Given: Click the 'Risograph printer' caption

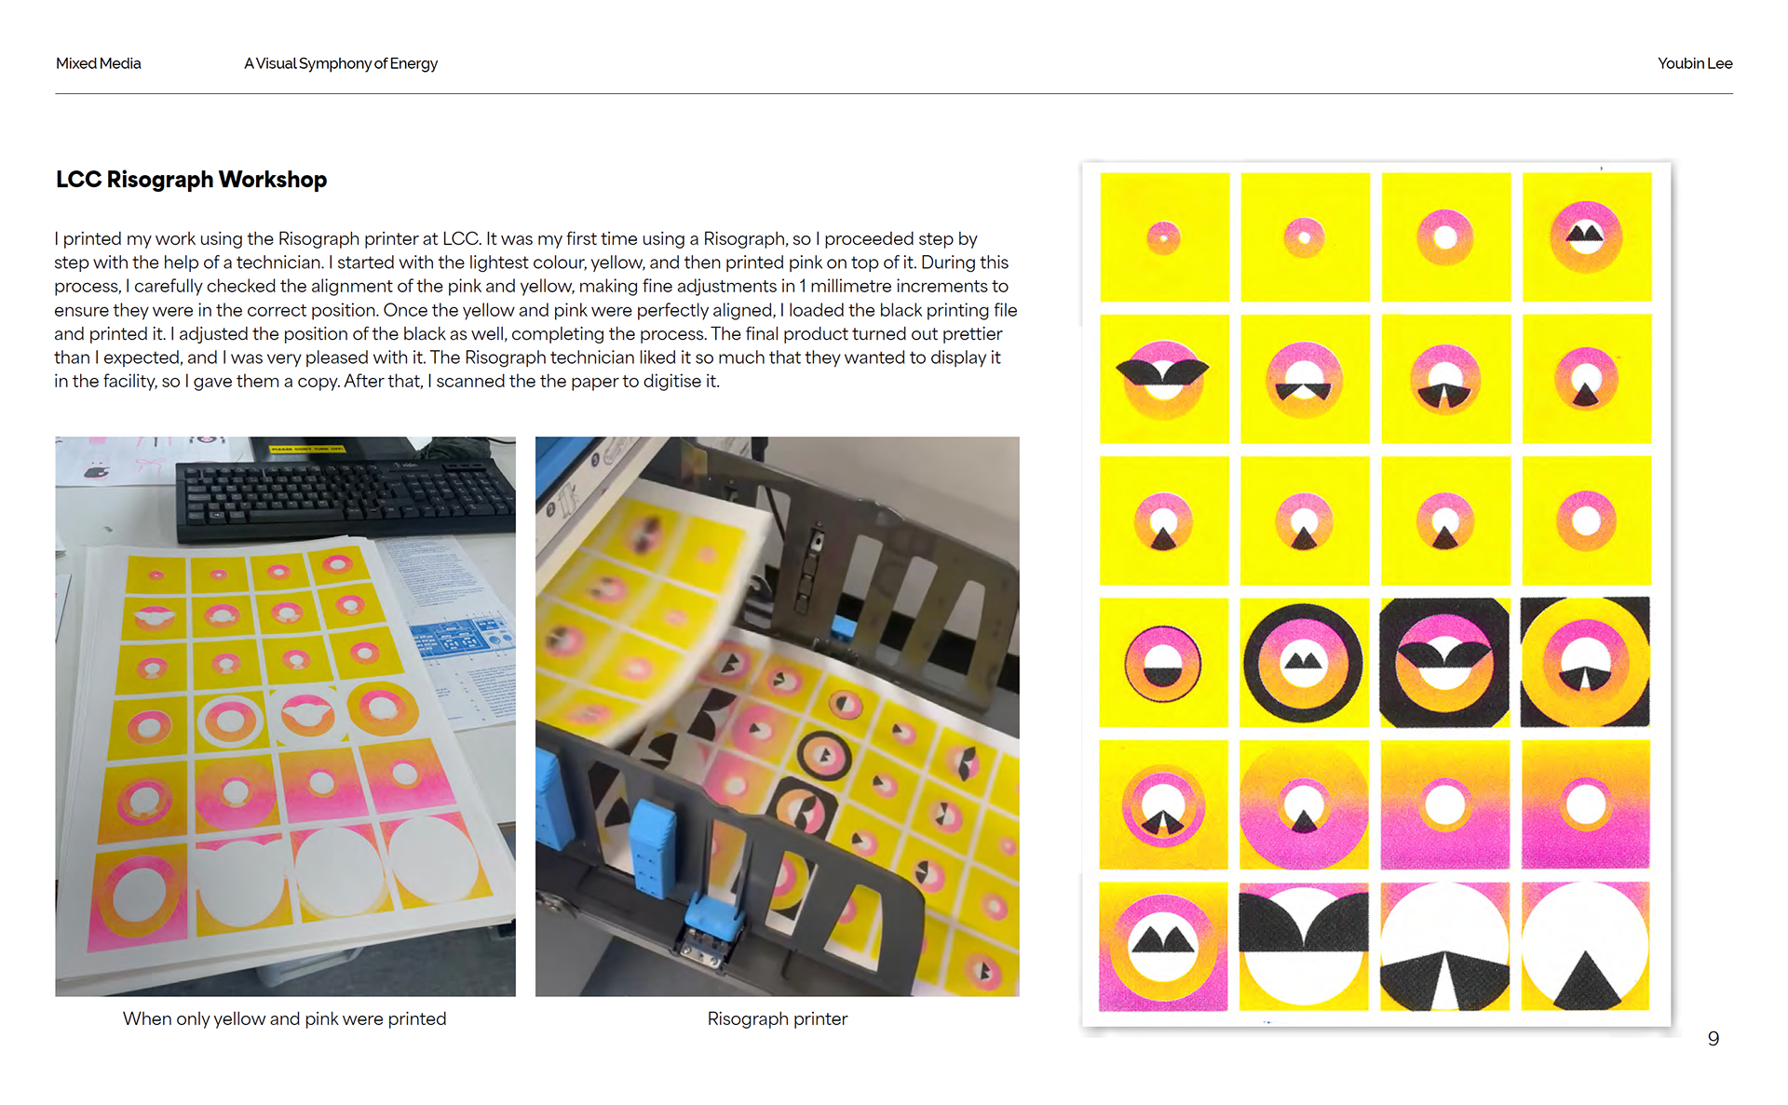Looking at the screenshot, I should [x=778, y=1018].
